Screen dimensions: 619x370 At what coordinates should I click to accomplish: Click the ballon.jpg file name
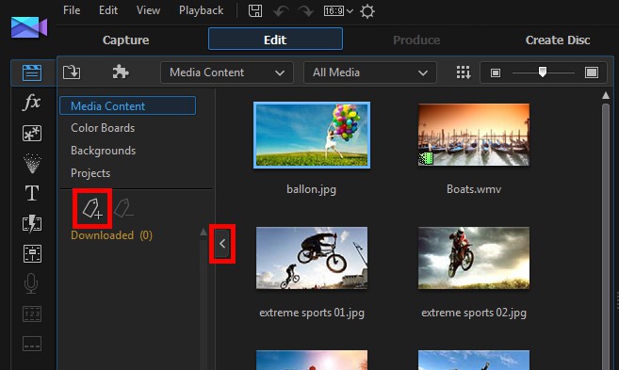[312, 189]
